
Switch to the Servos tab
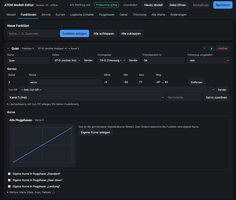(x=46, y=15)
